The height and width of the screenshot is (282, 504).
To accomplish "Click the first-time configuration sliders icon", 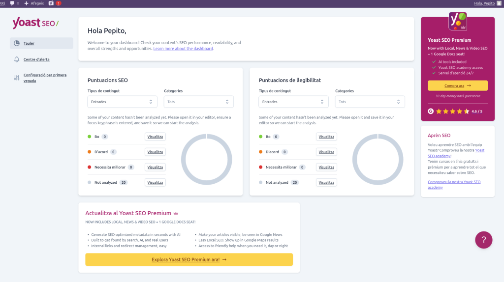I will point(17,78).
